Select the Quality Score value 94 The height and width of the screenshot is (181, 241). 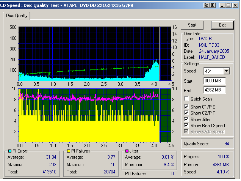[227, 144]
